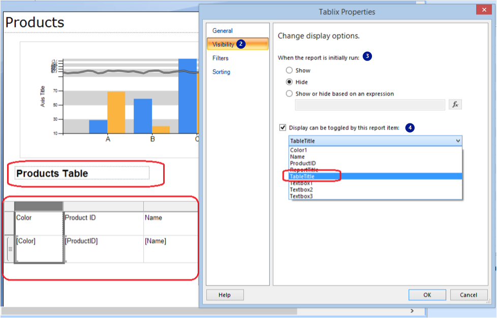Screen dimensions: 497x318
Task: Click the fx expression builder button
Action: (455, 104)
